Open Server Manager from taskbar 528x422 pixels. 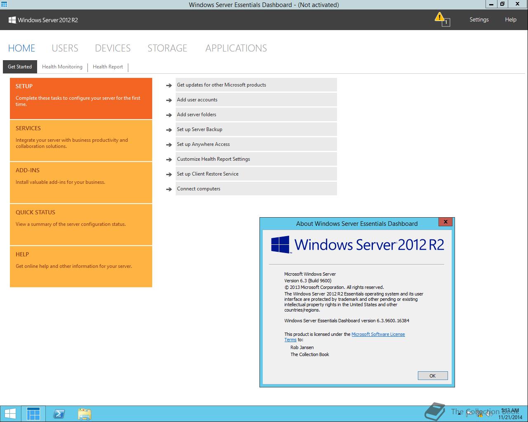pyautogui.click(x=33, y=414)
